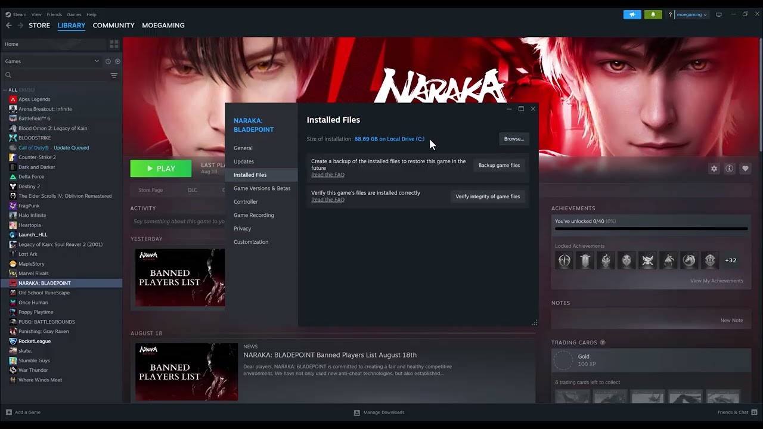Collapse the ALL games list
The width and height of the screenshot is (763, 429).
(5, 90)
